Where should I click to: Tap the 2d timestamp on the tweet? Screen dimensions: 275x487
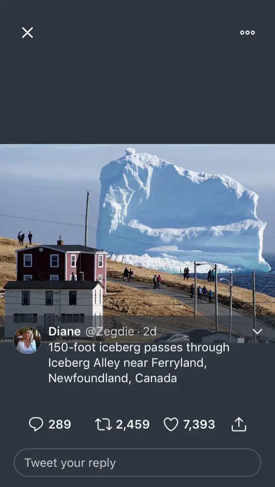[x=150, y=331]
